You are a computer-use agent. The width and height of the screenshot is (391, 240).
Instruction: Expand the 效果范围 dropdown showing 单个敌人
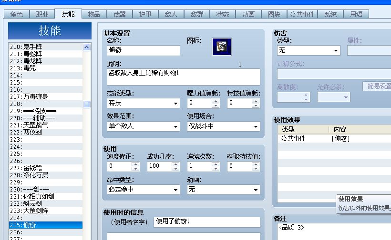tap(144, 126)
